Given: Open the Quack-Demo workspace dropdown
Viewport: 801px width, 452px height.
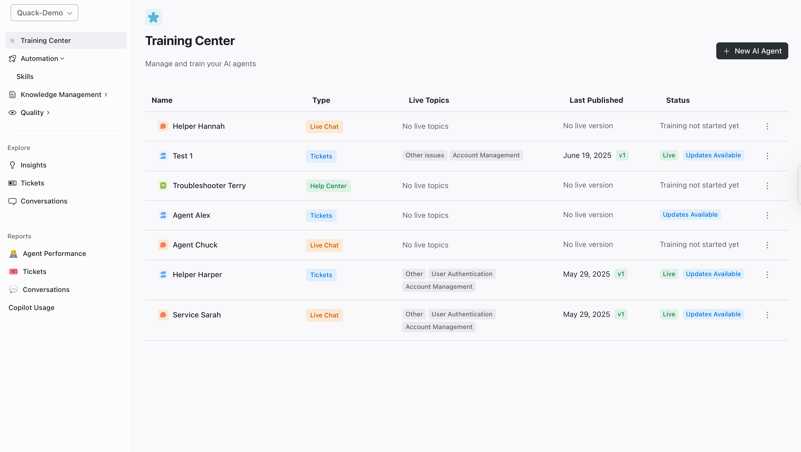Looking at the screenshot, I should (44, 13).
